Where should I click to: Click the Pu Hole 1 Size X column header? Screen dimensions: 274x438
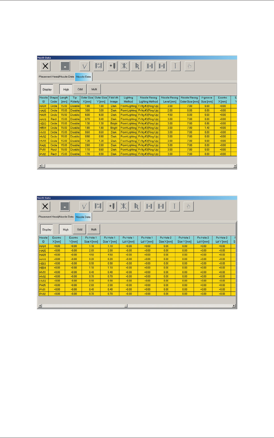click(x=91, y=240)
